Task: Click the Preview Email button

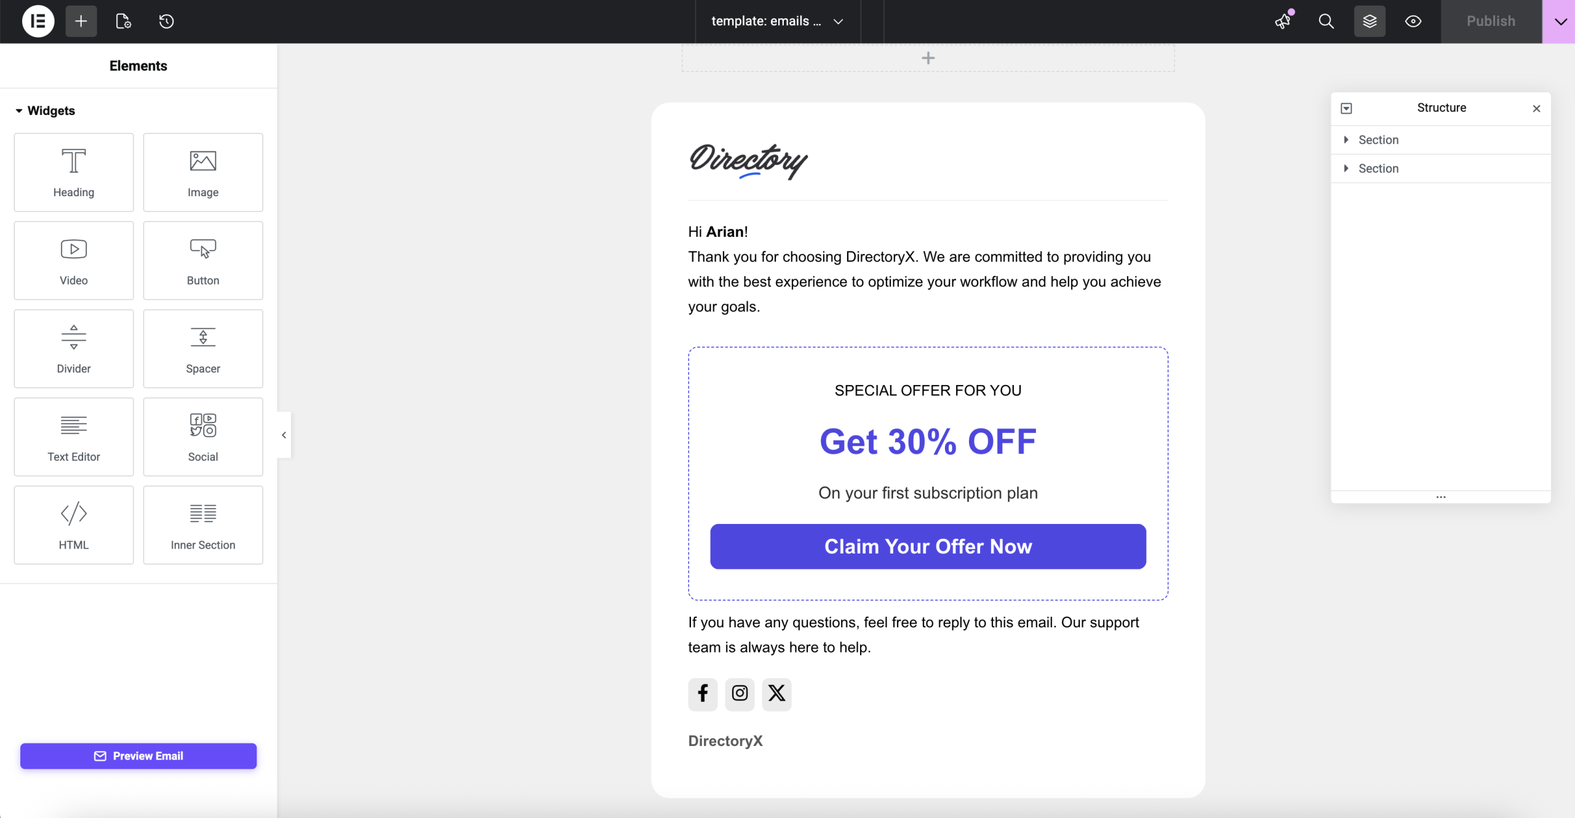Action: [138, 756]
